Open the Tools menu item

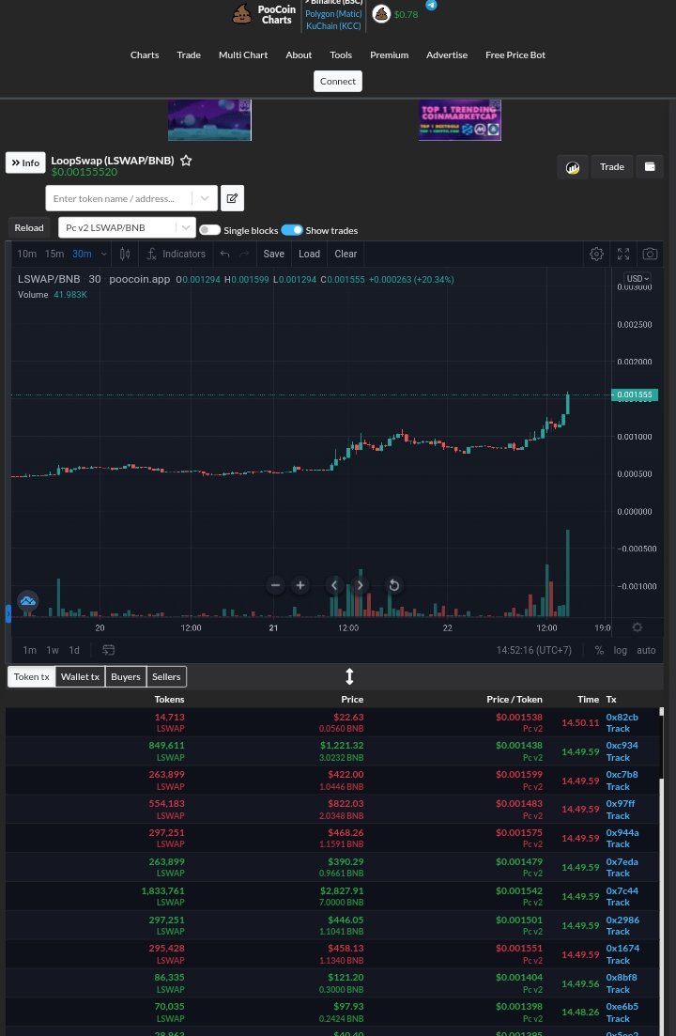[x=341, y=54]
